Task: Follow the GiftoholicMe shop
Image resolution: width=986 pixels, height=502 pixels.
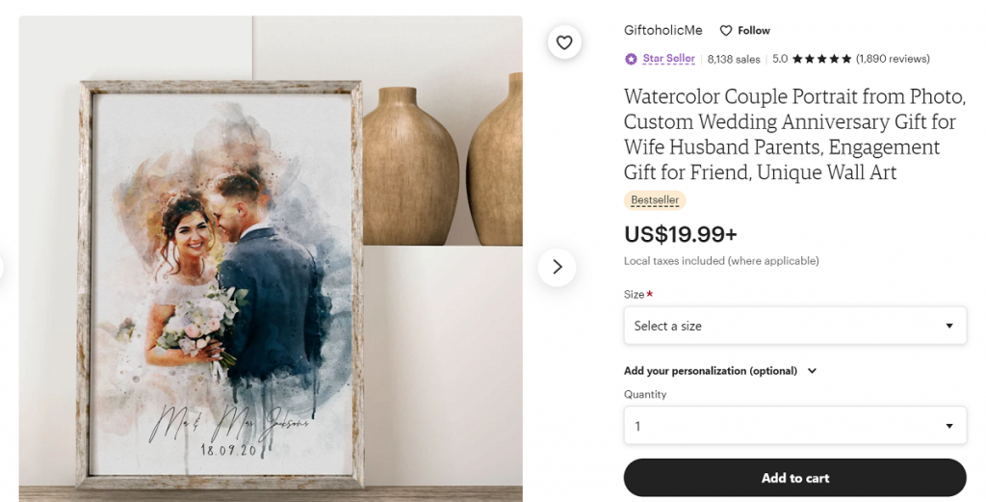Action: click(745, 31)
